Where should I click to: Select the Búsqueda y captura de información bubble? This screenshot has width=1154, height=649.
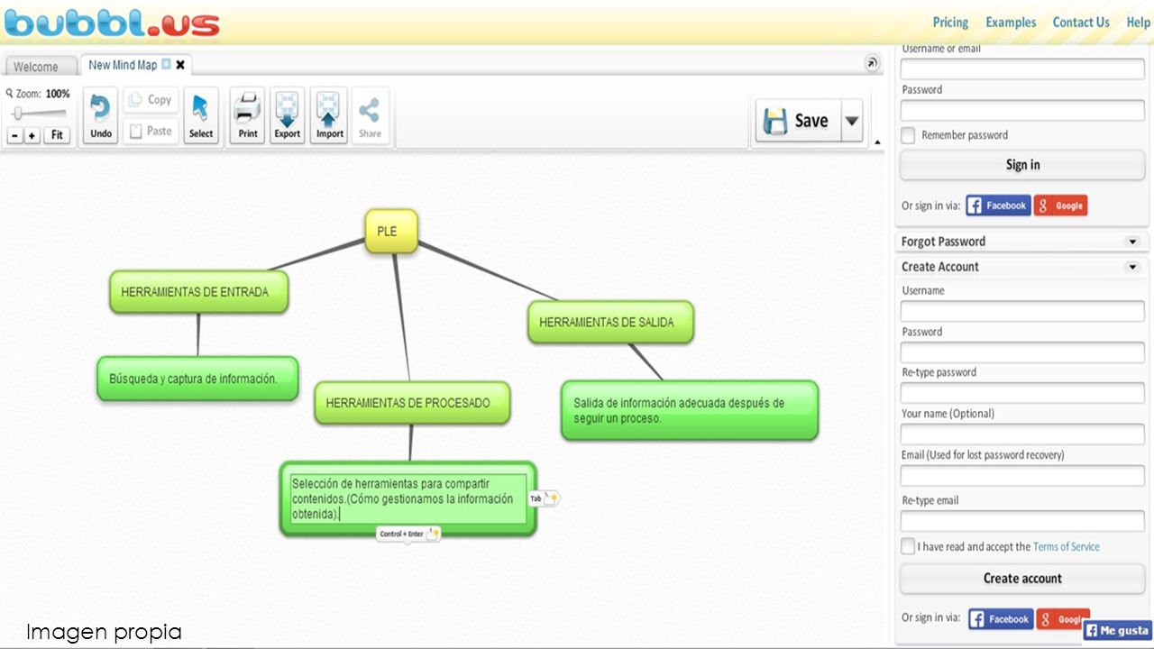tap(197, 379)
